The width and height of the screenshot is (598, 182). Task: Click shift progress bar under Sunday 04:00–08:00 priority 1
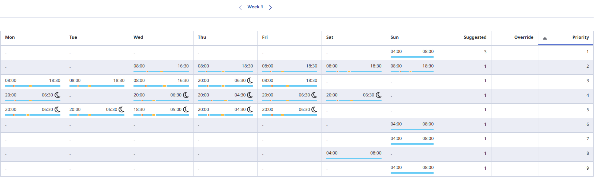point(412,57)
